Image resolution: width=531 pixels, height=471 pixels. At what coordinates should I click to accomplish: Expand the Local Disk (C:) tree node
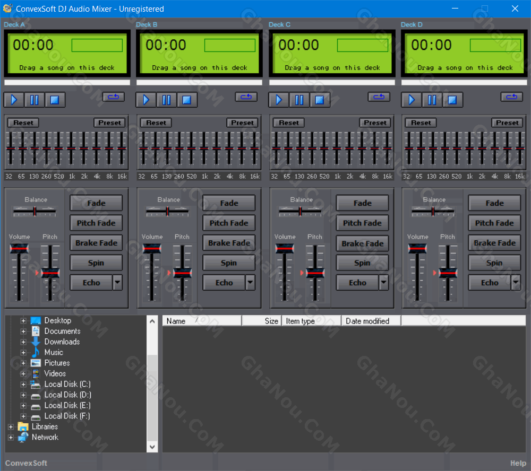coord(23,385)
